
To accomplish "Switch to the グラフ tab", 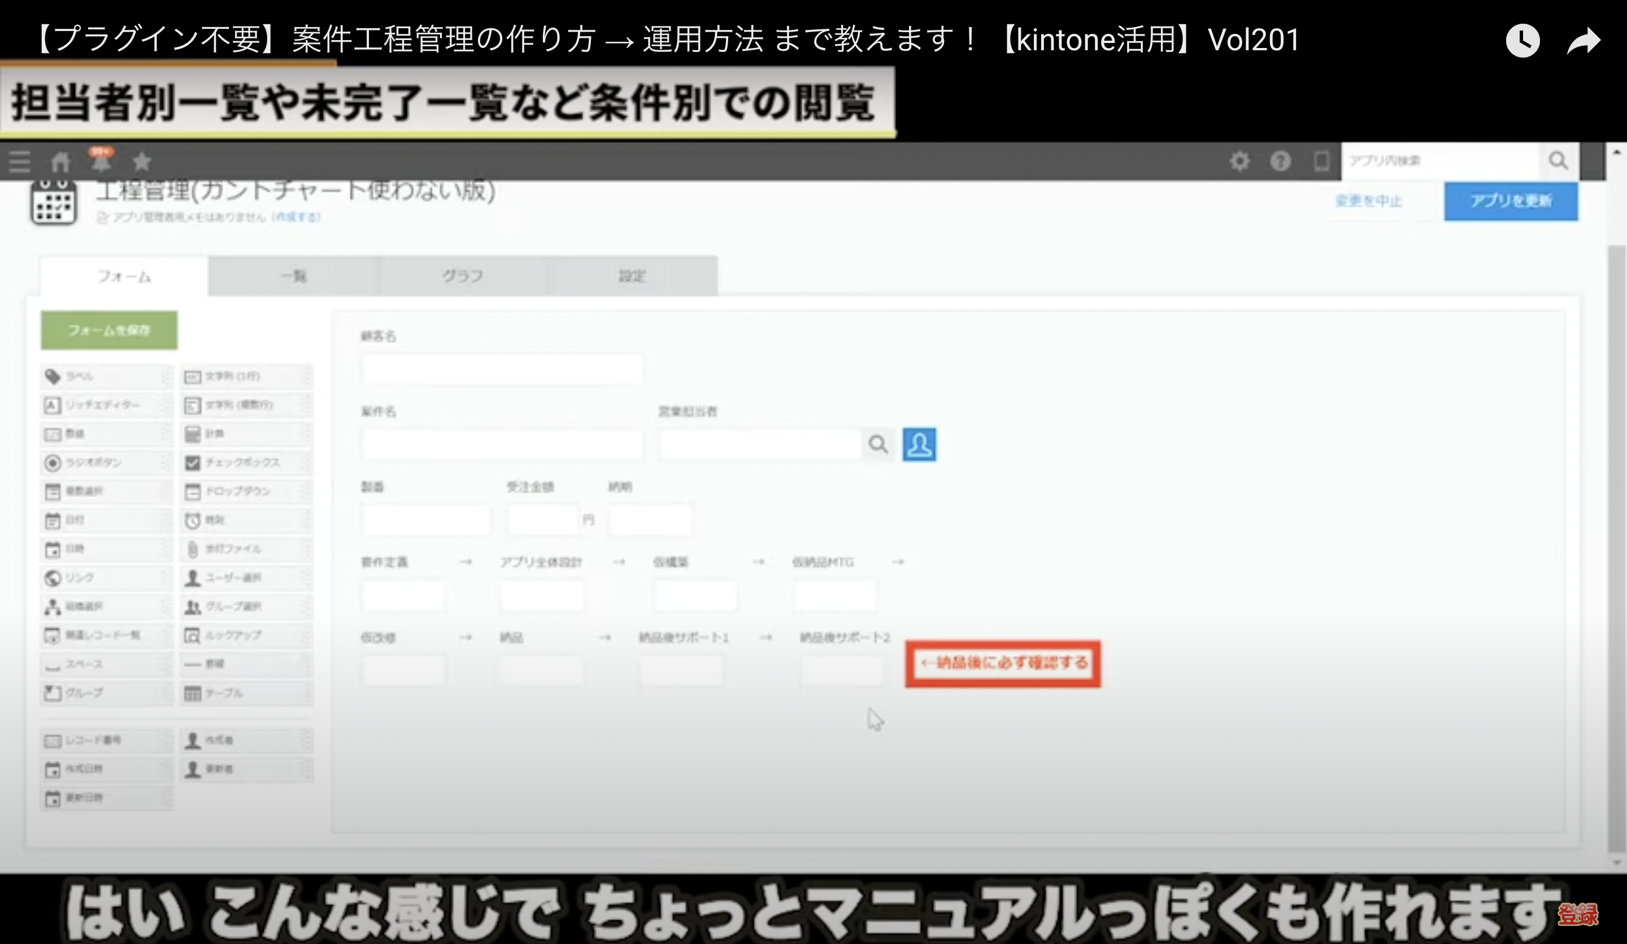I will click(x=462, y=276).
